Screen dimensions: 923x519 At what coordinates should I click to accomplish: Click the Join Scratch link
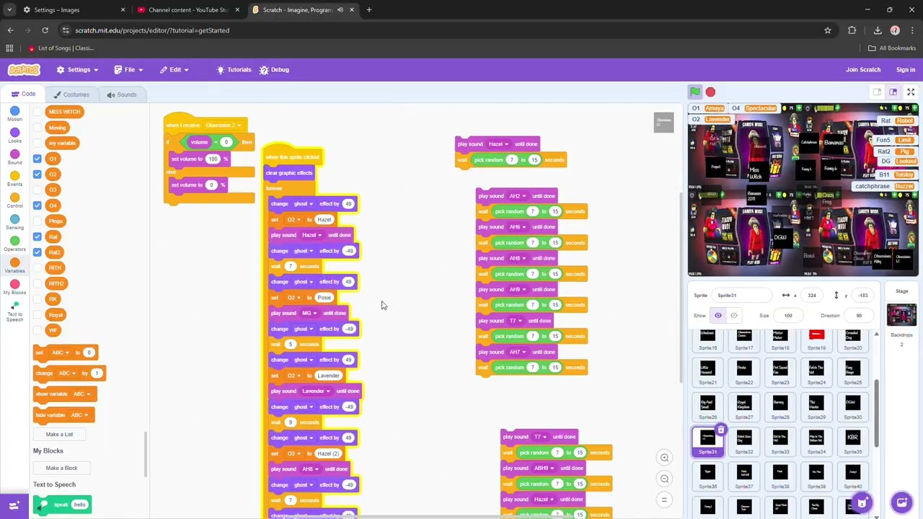(x=863, y=70)
